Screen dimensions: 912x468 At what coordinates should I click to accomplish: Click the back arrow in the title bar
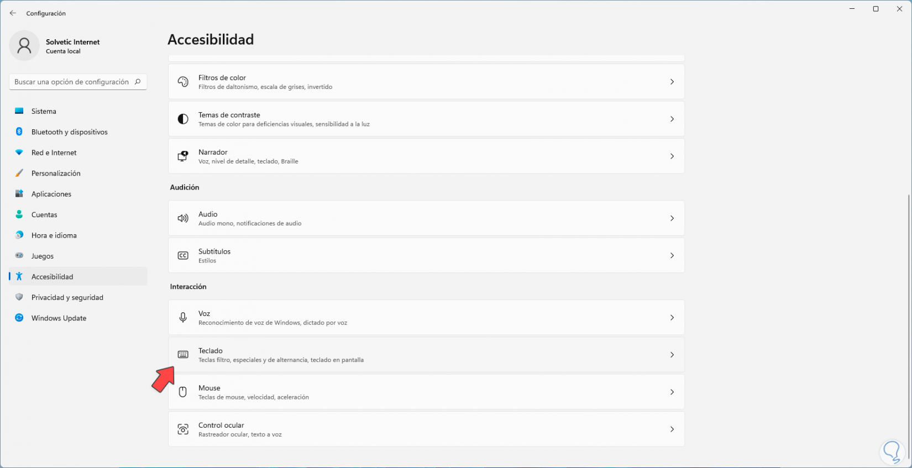point(13,13)
